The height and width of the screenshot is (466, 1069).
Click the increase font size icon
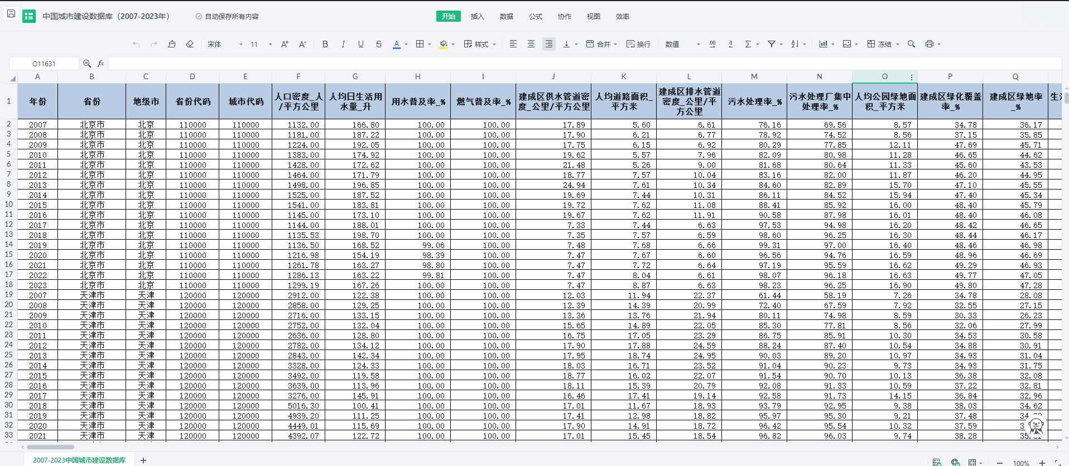click(x=285, y=44)
